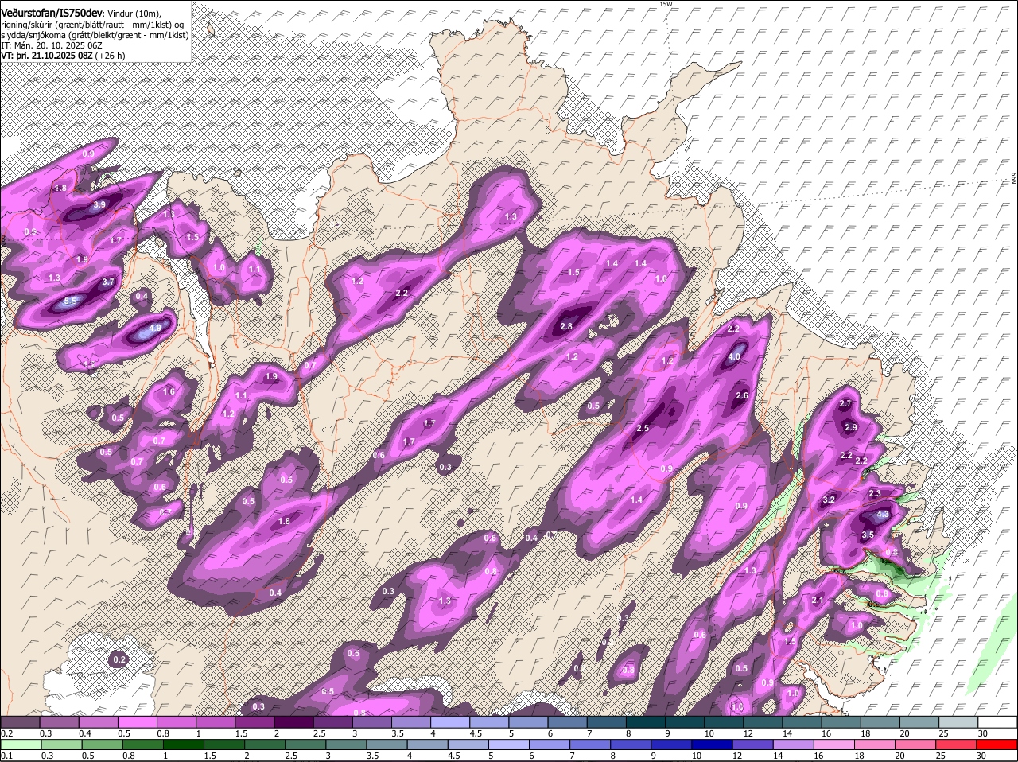Click the 2.9 precipitation value on the map
Screen dimensions: 1018x762
[x=851, y=427]
